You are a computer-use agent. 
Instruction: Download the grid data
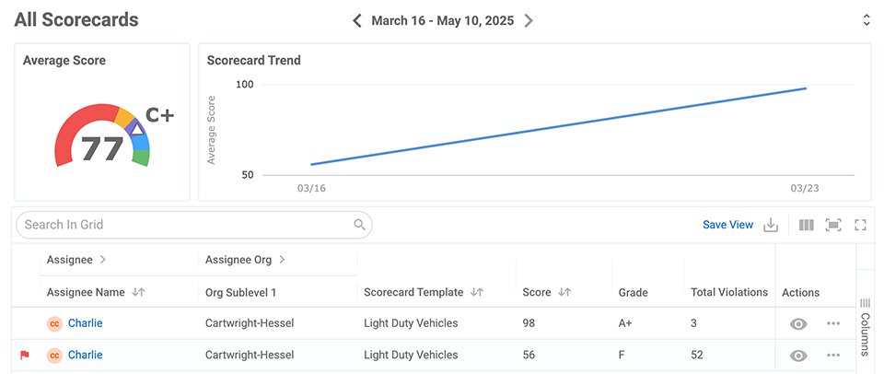pyautogui.click(x=772, y=225)
